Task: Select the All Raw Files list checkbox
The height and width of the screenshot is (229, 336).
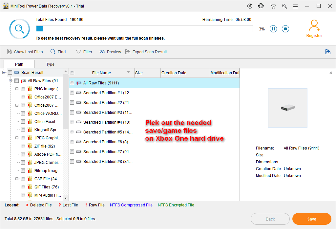Action: pos(72,83)
